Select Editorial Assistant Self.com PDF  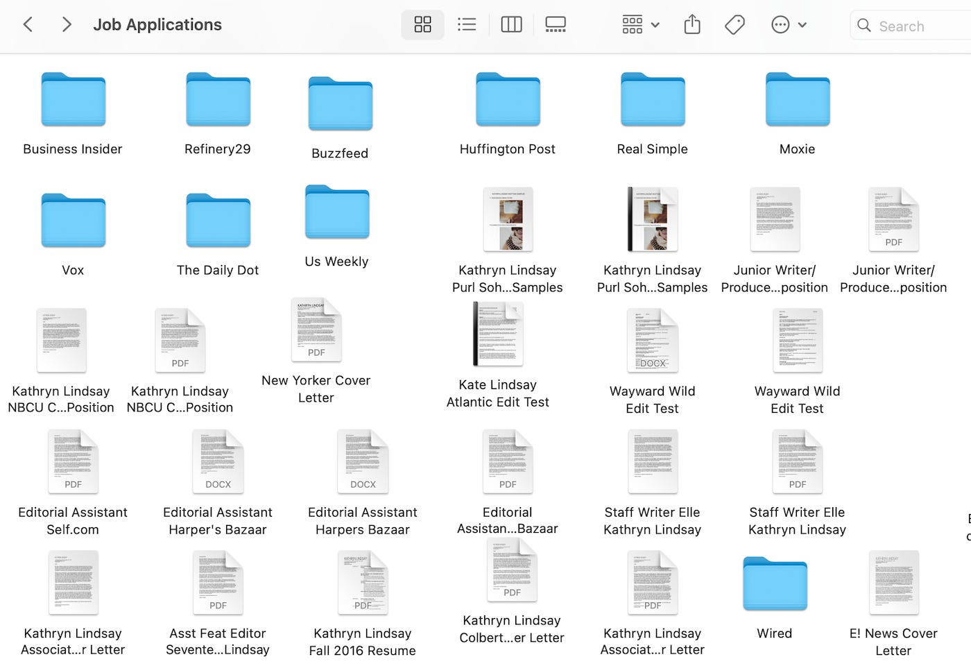click(73, 461)
